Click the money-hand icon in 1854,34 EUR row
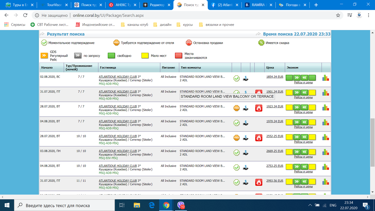This screenshot has height=211, width=375. 246,79
